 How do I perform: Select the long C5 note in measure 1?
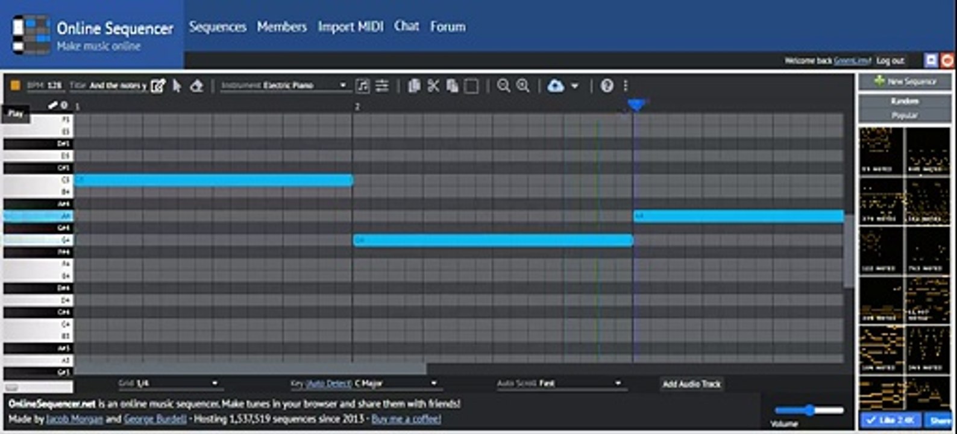click(x=213, y=180)
